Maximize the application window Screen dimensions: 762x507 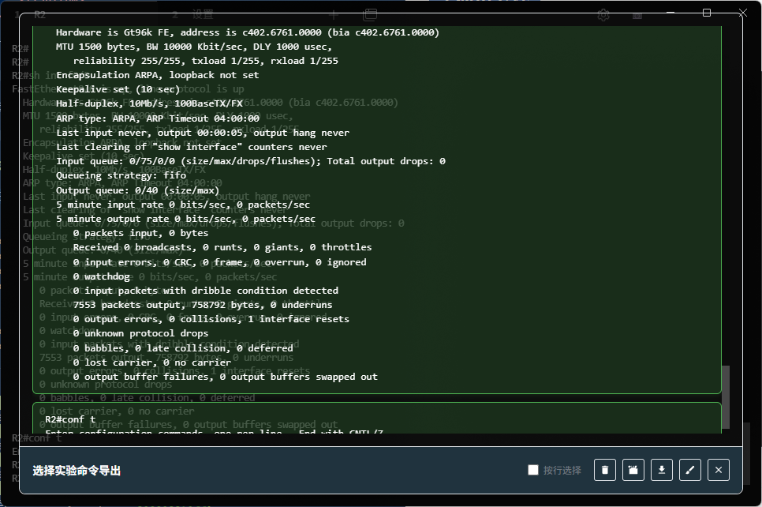pyautogui.click(x=707, y=13)
